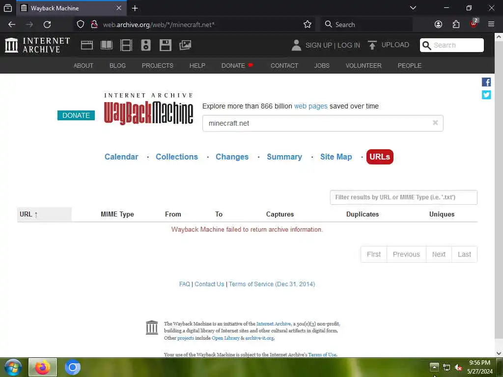This screenshot has height=377, width=503.
Task: Click the tracking protection shield icon
Action: (x=81, y=25)
